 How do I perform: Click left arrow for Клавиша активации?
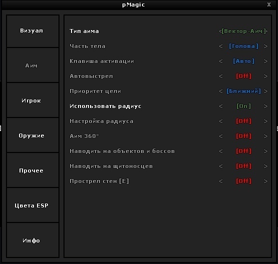(220, 61)
